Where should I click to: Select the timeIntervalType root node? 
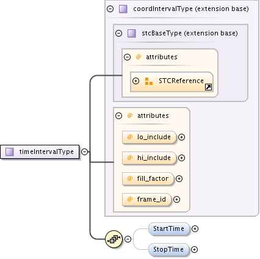pos(40,151)
